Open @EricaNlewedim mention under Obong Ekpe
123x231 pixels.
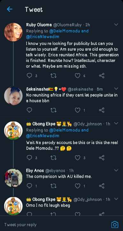pos(42,136)
